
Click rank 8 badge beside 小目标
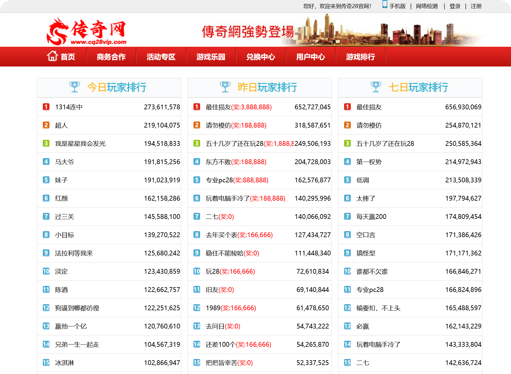click(46, 235)
